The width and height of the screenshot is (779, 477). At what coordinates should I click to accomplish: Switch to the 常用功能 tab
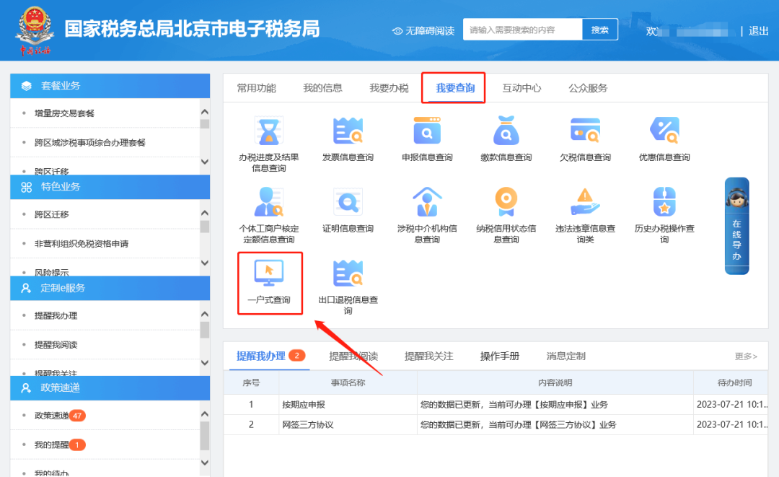click(x=256, y=88)
